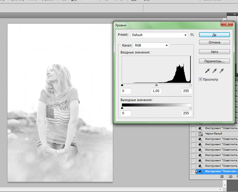Click the black-and-white girl photo canvas
Image resolution: width=238 pixels, height=192 pixels.
pos(60,102)
